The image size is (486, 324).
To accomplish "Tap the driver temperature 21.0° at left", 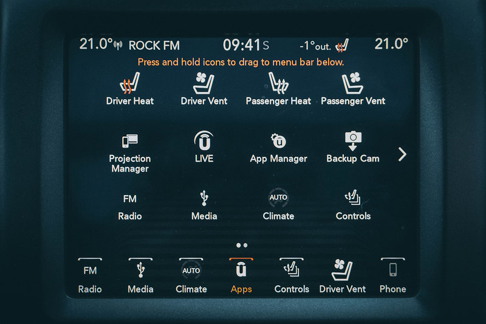I will click(96, 44).
